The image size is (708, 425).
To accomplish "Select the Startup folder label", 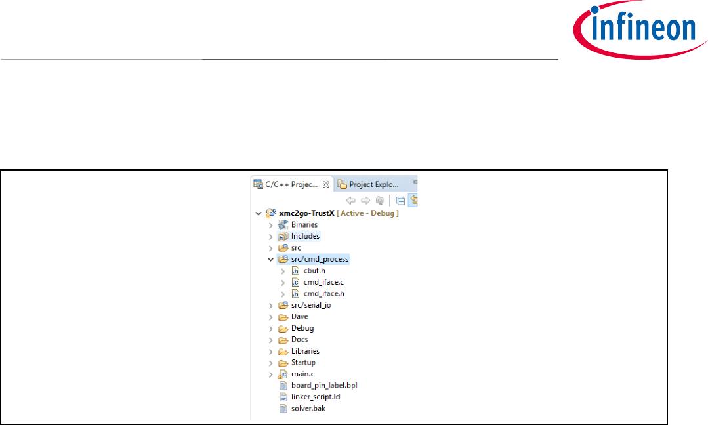I will 303,363.
